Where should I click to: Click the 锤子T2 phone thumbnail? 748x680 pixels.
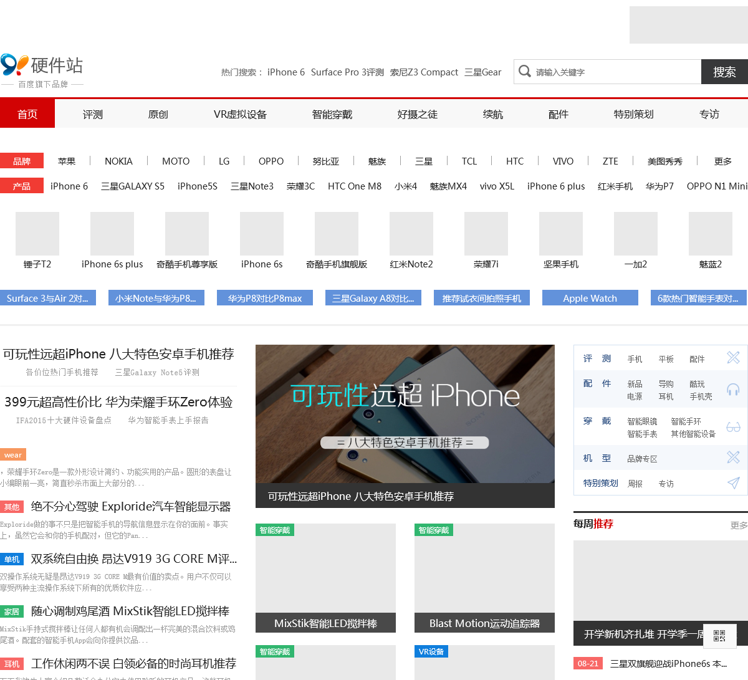click(x=37, y=234)
